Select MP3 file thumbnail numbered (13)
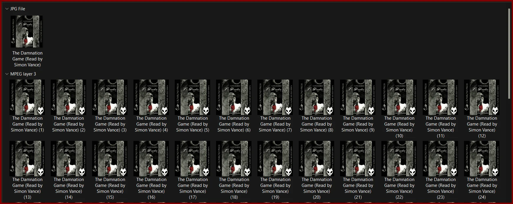The image size is (513, 204). pos(27,159)
